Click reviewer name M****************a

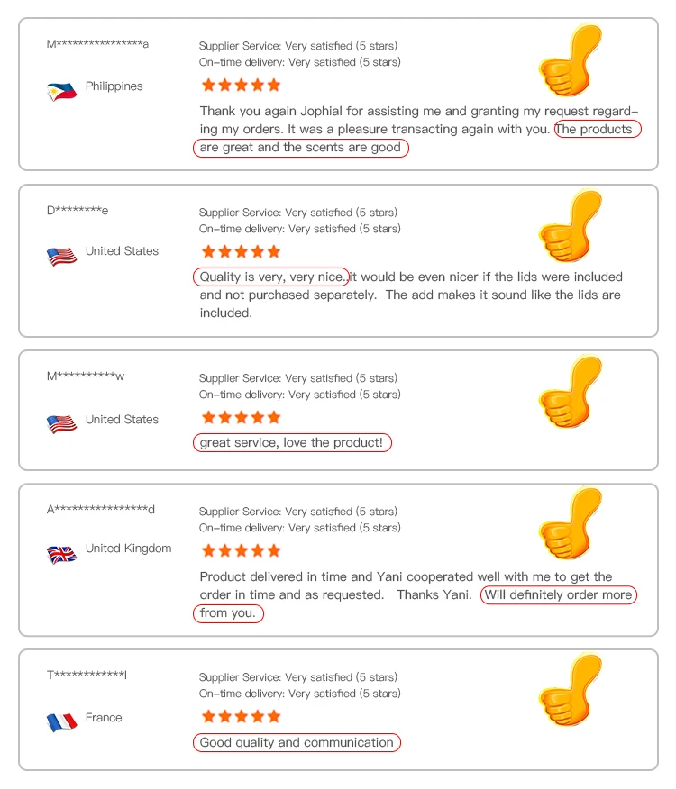[x=97, y=44]
